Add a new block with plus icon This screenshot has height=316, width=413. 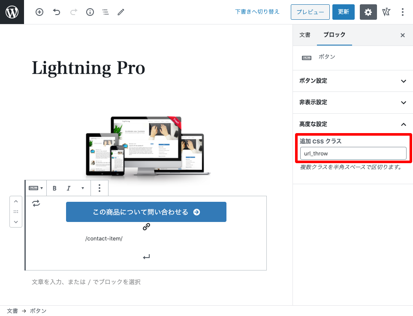pos(39,12)
